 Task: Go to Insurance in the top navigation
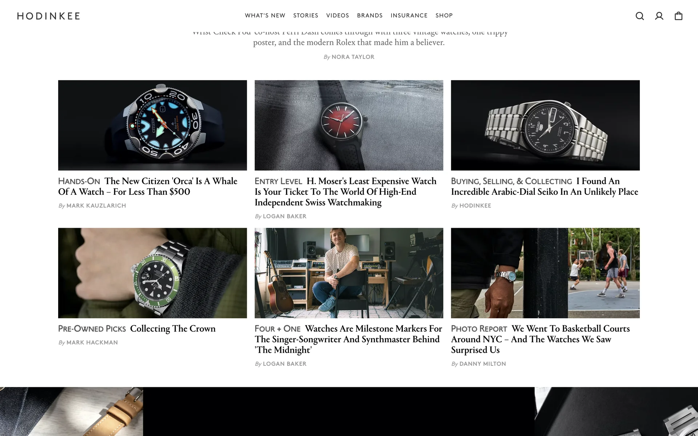pyautogui.click(x=409, y=16)
